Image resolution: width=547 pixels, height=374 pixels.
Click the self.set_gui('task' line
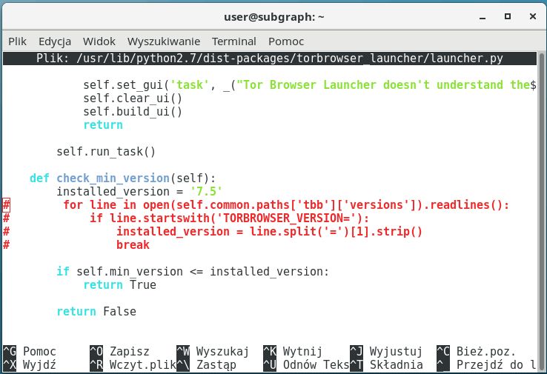click(x=309, y=85)
